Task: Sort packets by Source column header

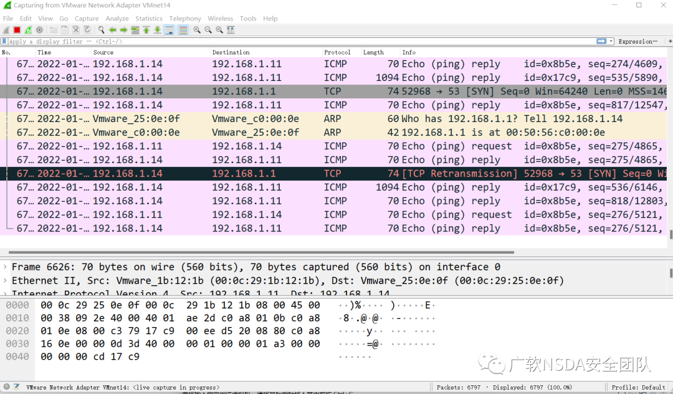Action: [x=151, y=52]
